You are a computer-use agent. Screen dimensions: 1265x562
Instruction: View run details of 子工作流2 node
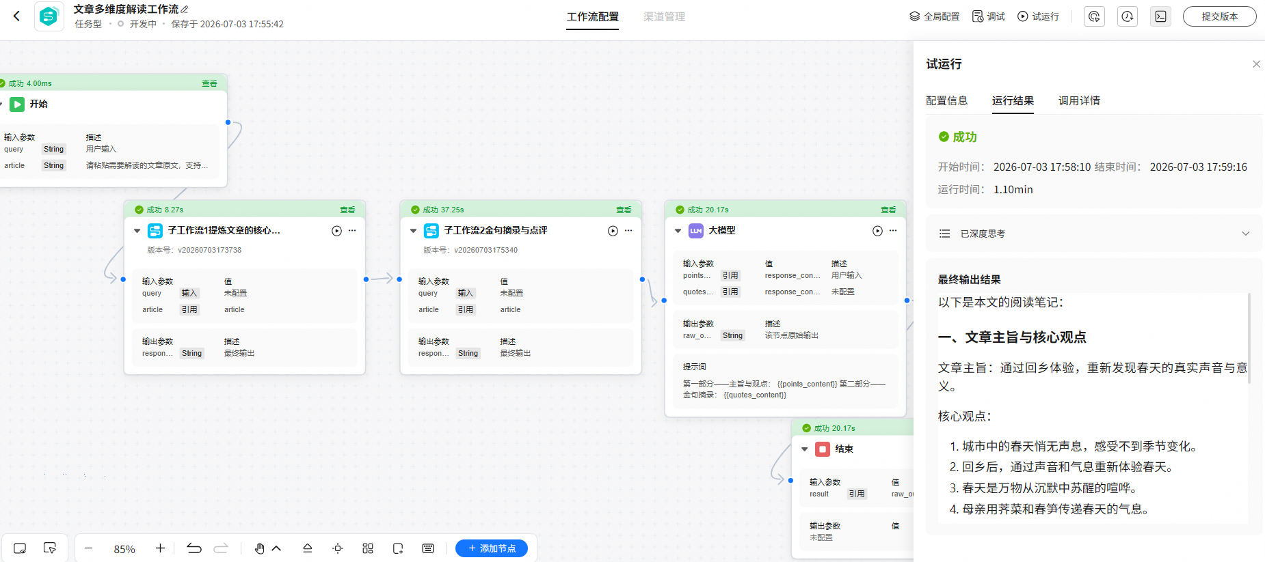point(624,210)
